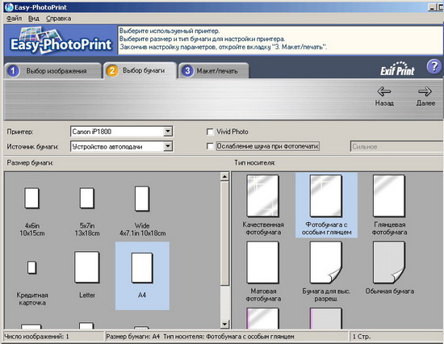444x344 pixels.
Task: Open the Файл menu
Action: 14,19
